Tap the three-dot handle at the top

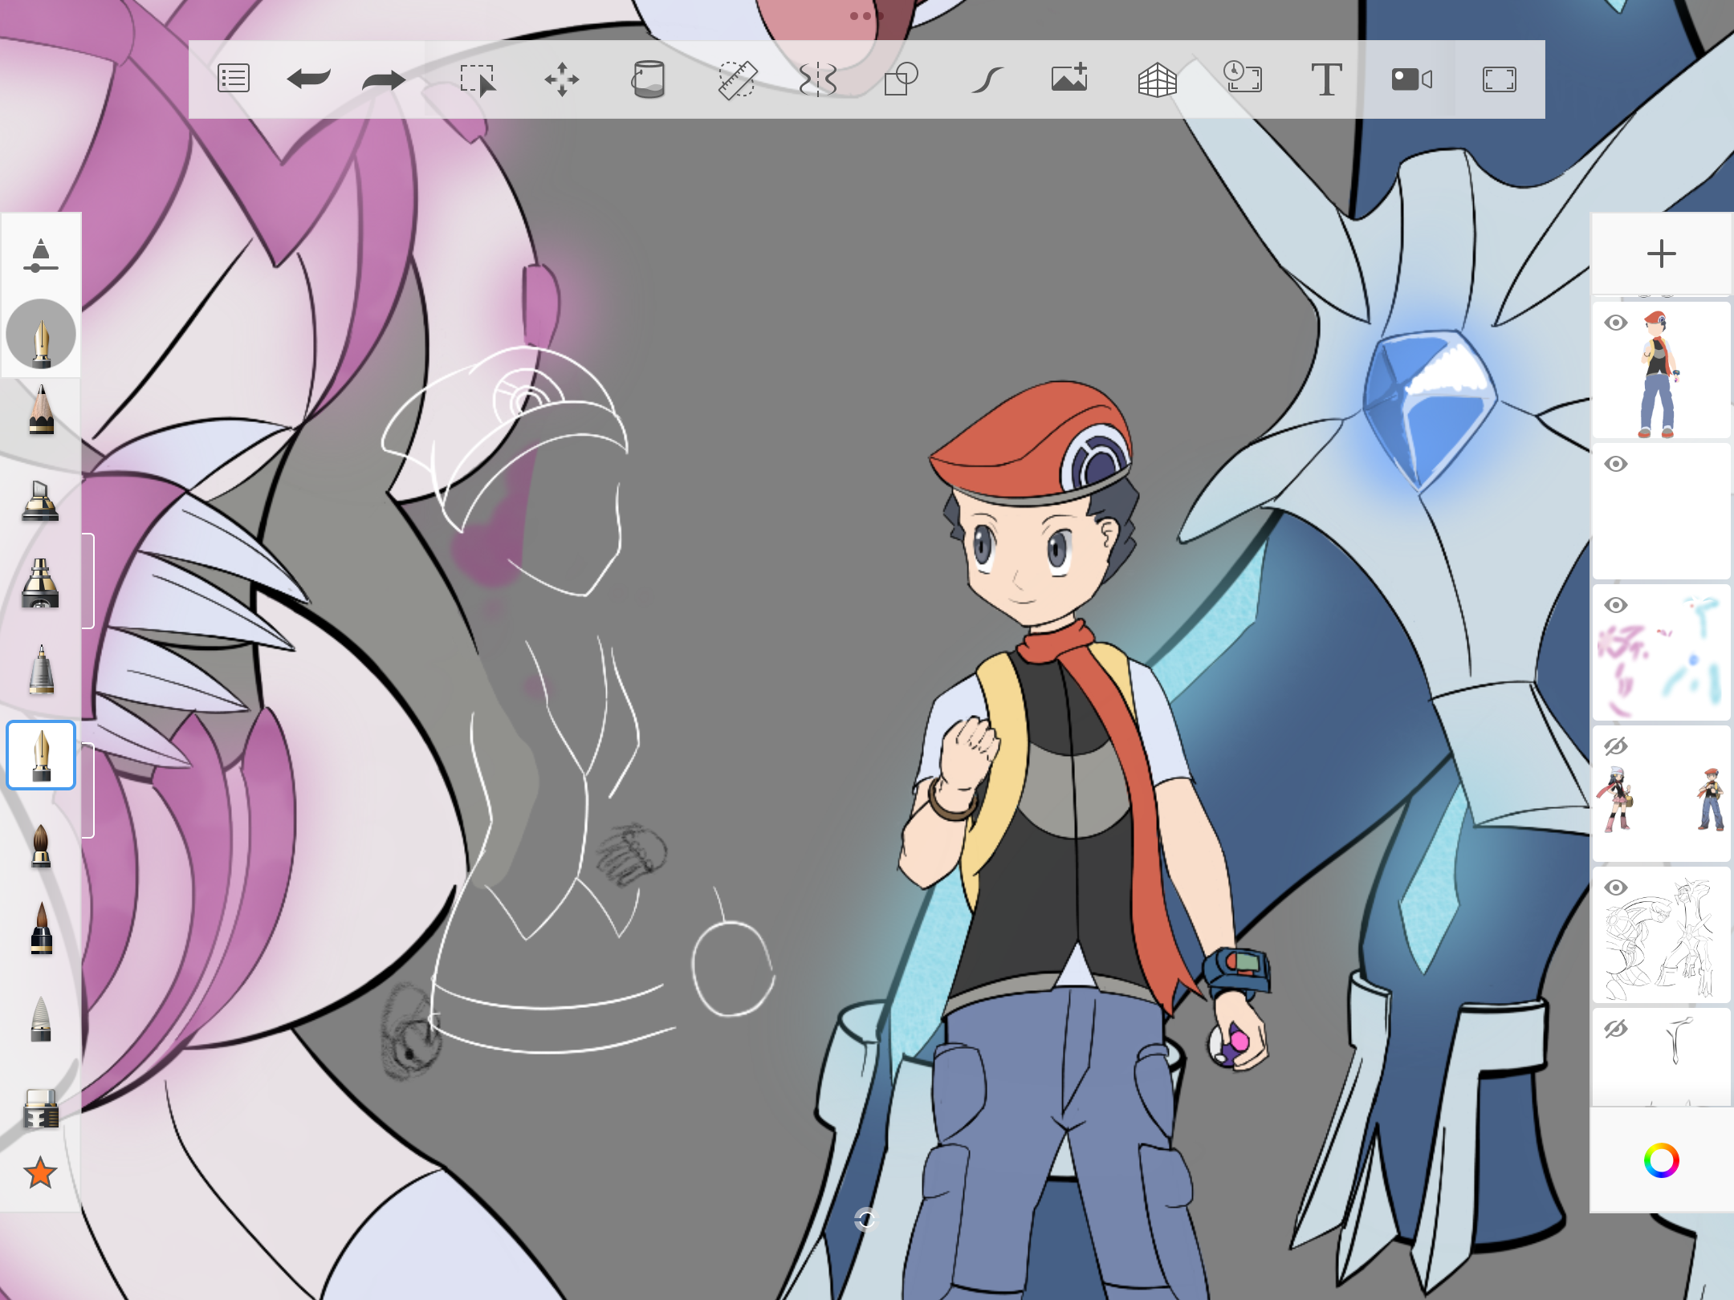pos(866,16)
